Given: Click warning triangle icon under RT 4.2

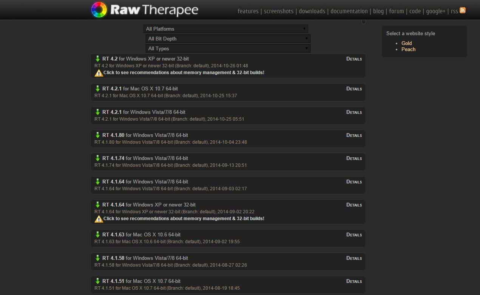Looking at the screenshot, I should coord(99,73).
